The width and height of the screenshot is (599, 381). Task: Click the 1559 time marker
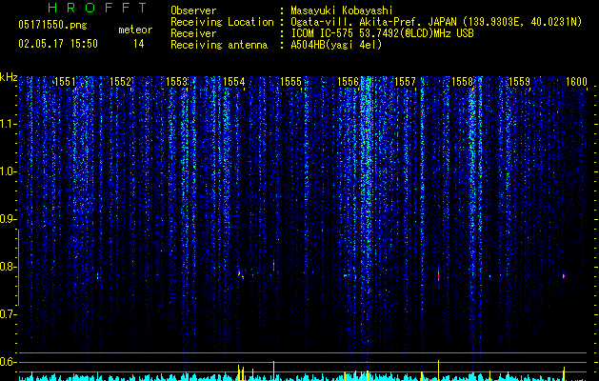pos(520,82)
